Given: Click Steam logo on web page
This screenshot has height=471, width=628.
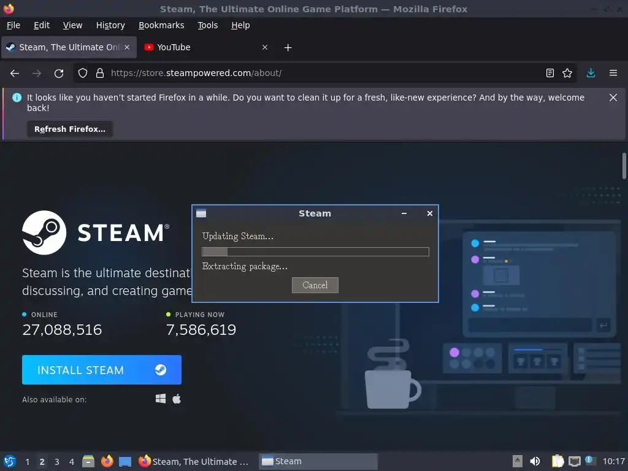Looking at the screenshot, I should [96, 232].
